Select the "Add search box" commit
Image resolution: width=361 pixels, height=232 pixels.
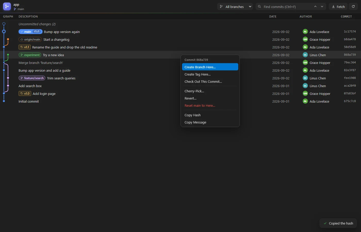tap(180, 86)
